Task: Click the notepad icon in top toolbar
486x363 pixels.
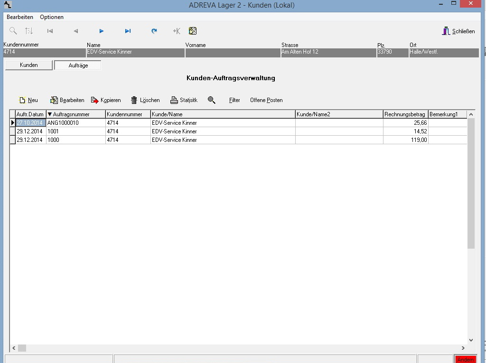Action: pos(193,31)
